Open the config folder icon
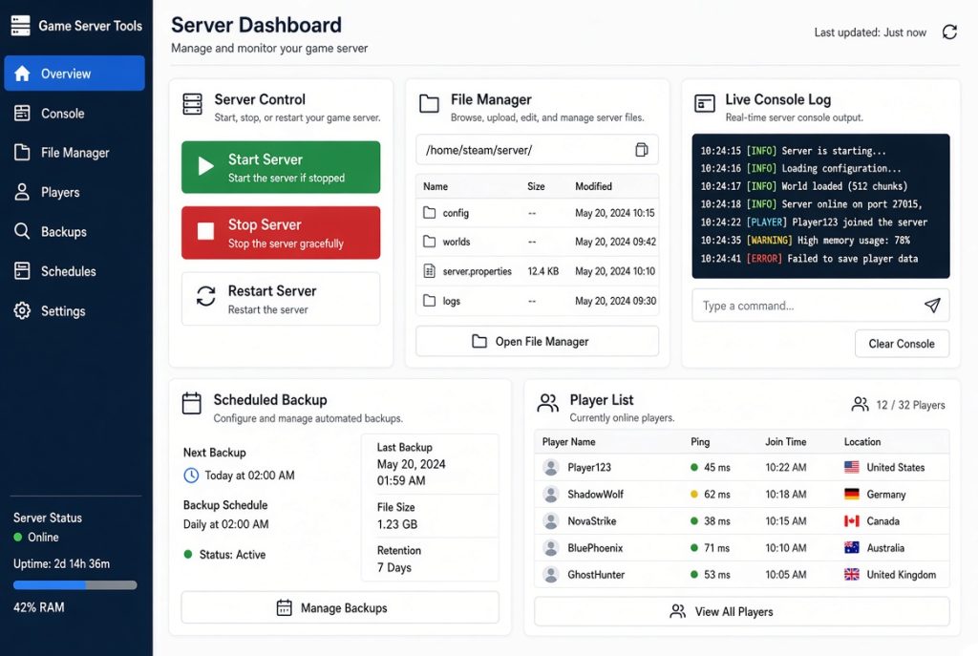The width and height of the screenshot is (978, 656). [429, 213]
